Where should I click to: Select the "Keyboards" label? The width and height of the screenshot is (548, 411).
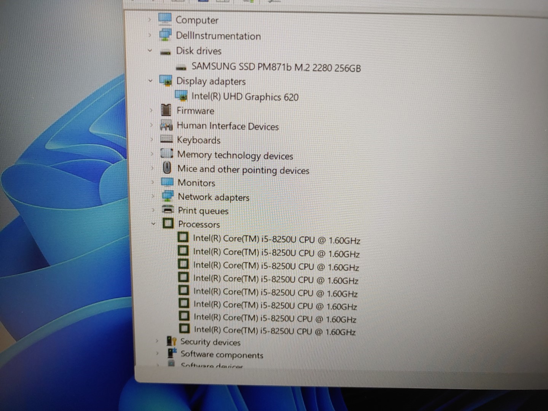(x=199, y=140)
